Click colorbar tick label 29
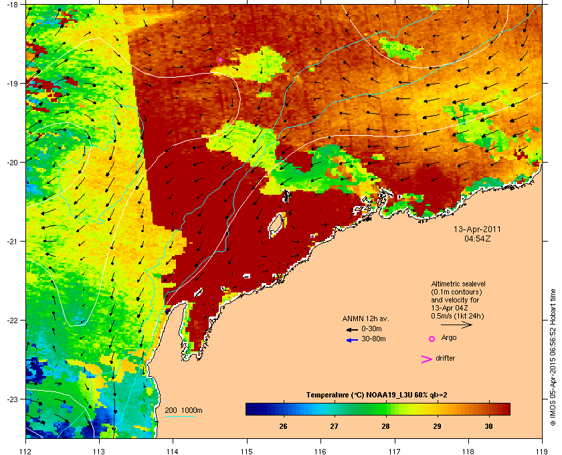 [437, 426]
